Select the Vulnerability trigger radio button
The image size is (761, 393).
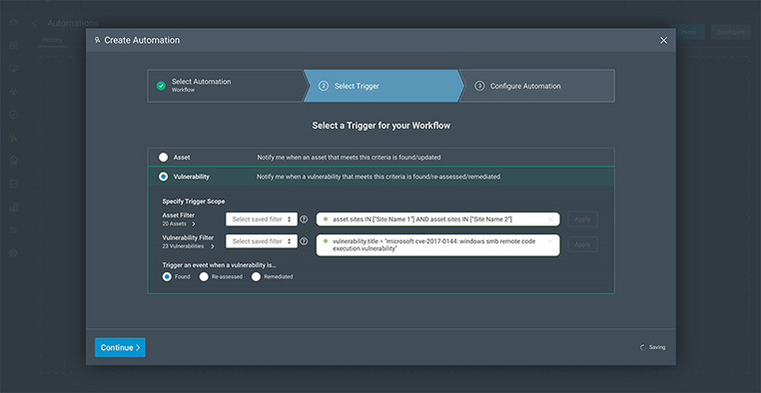pyautogui.click(x=163, y=177)
